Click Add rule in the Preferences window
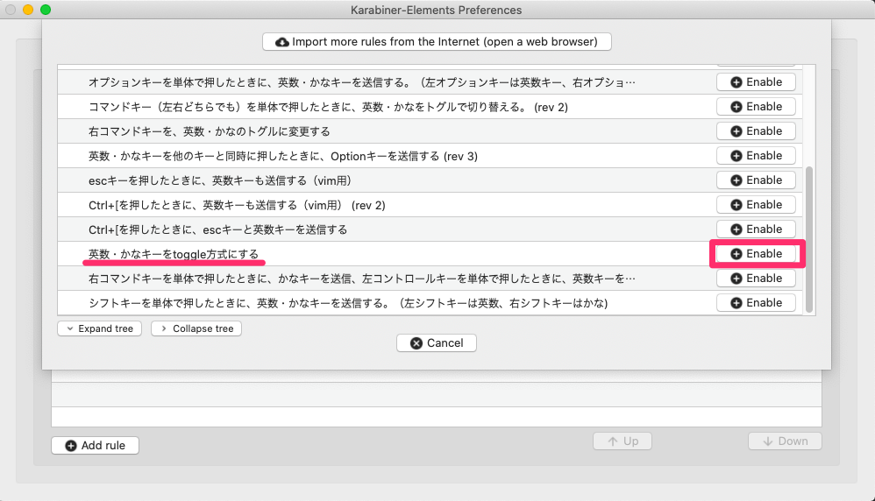The image size is (875, 501). coord(95,445)
